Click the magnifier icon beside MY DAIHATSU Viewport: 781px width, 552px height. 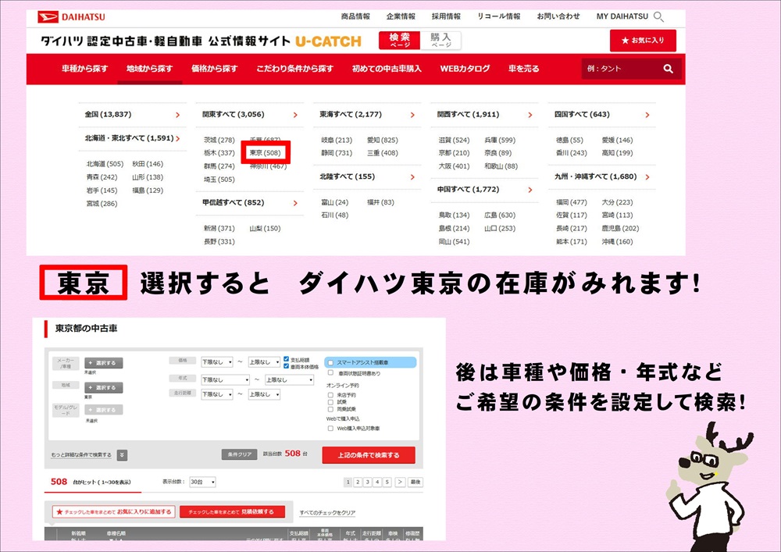(x=658, y=16)
